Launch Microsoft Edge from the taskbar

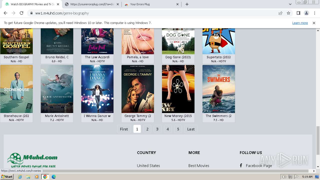coord(54,177)
